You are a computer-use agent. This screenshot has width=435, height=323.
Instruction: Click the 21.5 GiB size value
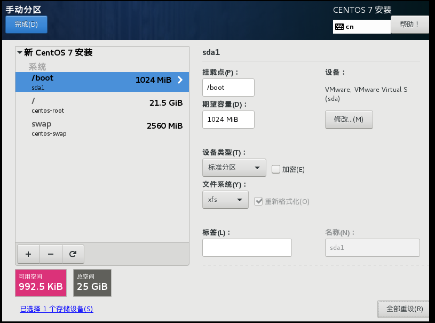click(x=166, y=103)
